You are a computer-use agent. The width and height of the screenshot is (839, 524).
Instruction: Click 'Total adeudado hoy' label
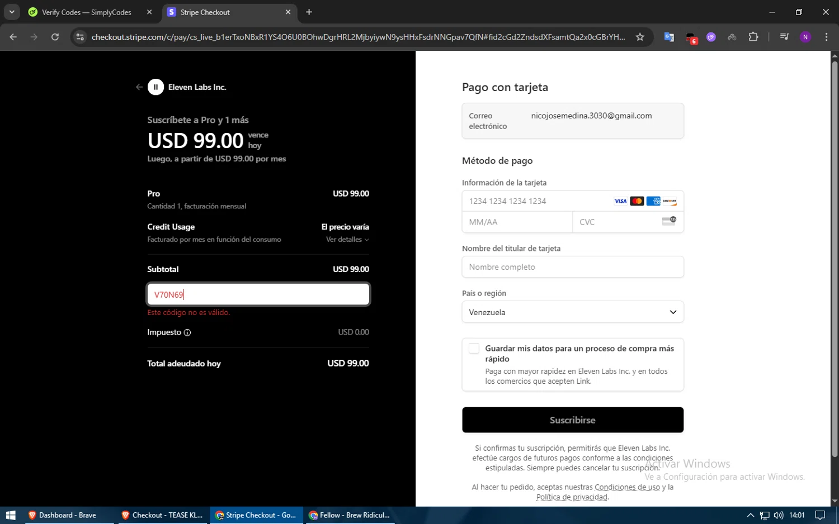184,364
